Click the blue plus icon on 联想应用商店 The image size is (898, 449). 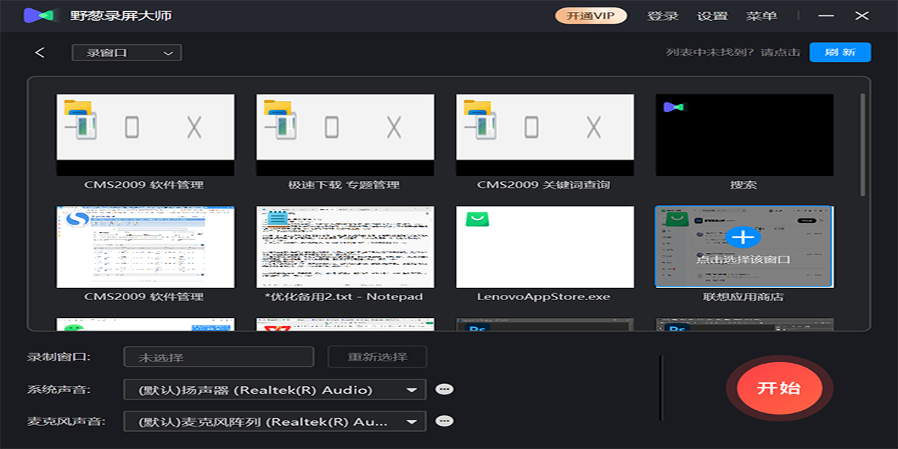click(742, 238)
